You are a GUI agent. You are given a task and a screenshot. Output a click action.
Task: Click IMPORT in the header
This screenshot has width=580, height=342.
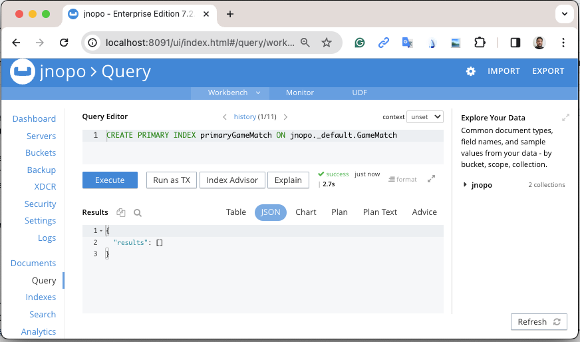(504, 71)
